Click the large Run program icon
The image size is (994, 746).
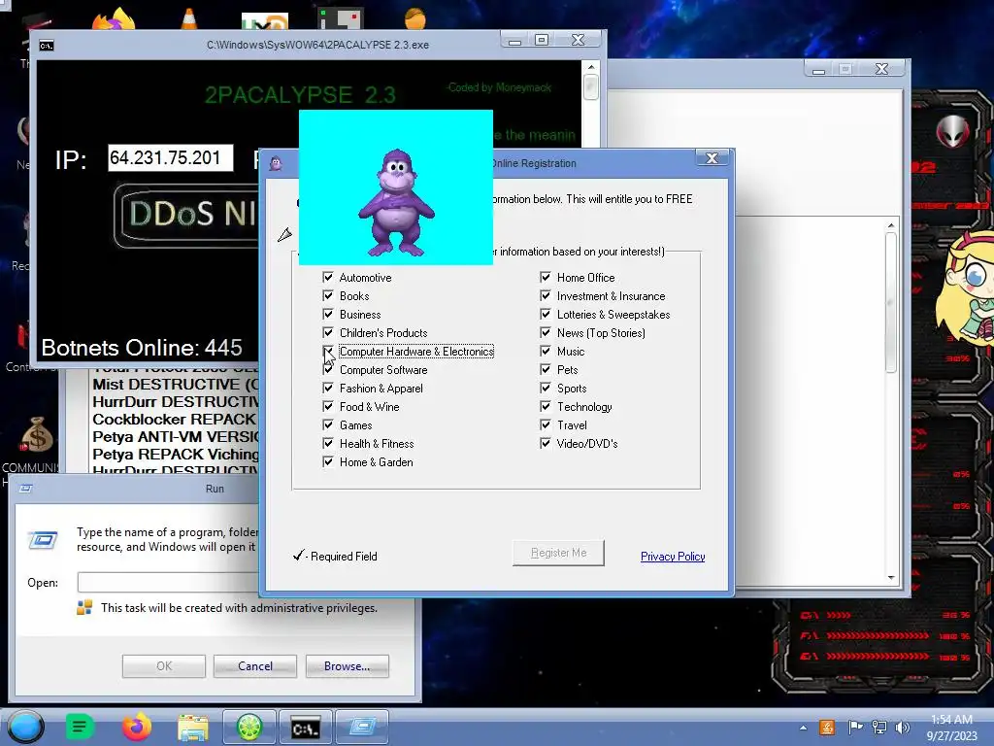coord(43,540)
